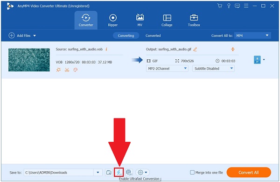Click the Convert All button

249,172
